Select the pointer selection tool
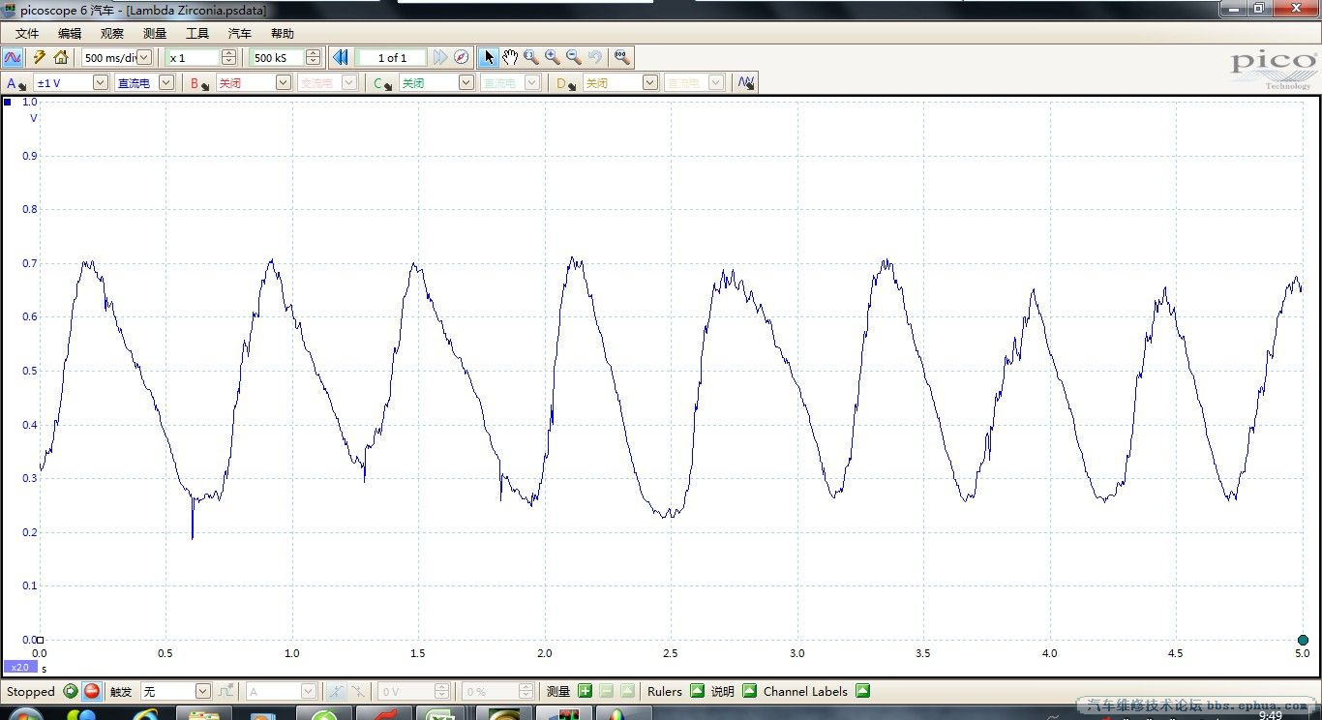The width and height of the screenshot is (1322, 720). [x=489, y=57]
